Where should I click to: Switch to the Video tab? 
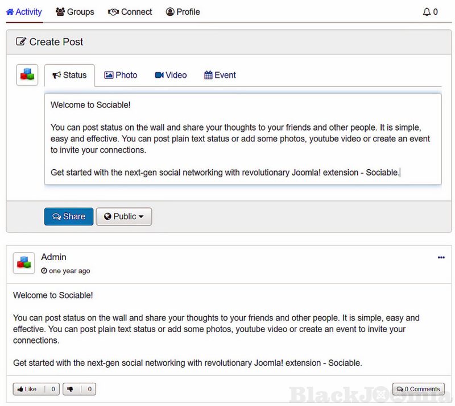(x=171, y=75)
